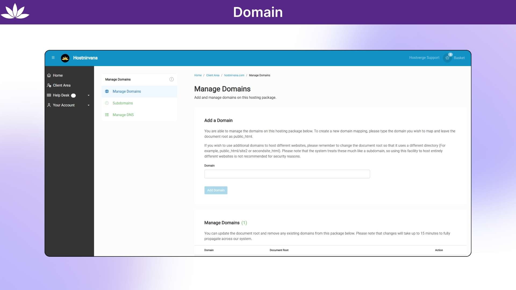
Task: Open the Subdomains panel item
Action: (123, 103)
